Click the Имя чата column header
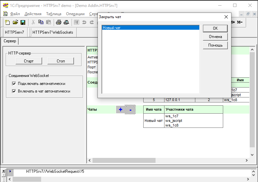The width and height of the screenshot is (258, 182). (x=154, y=110)
